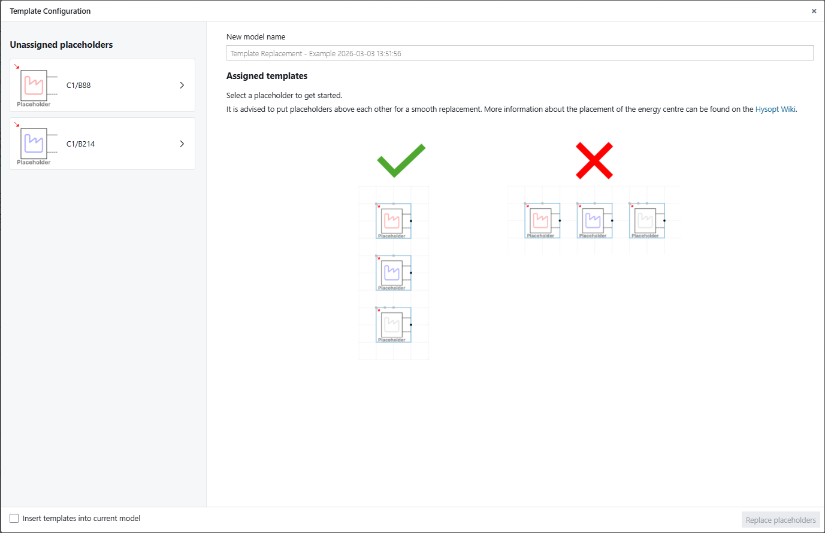Click the blue factory placeholder icon for C1/B214
This screenshot has width=825, height=533.
coord(34,144)
